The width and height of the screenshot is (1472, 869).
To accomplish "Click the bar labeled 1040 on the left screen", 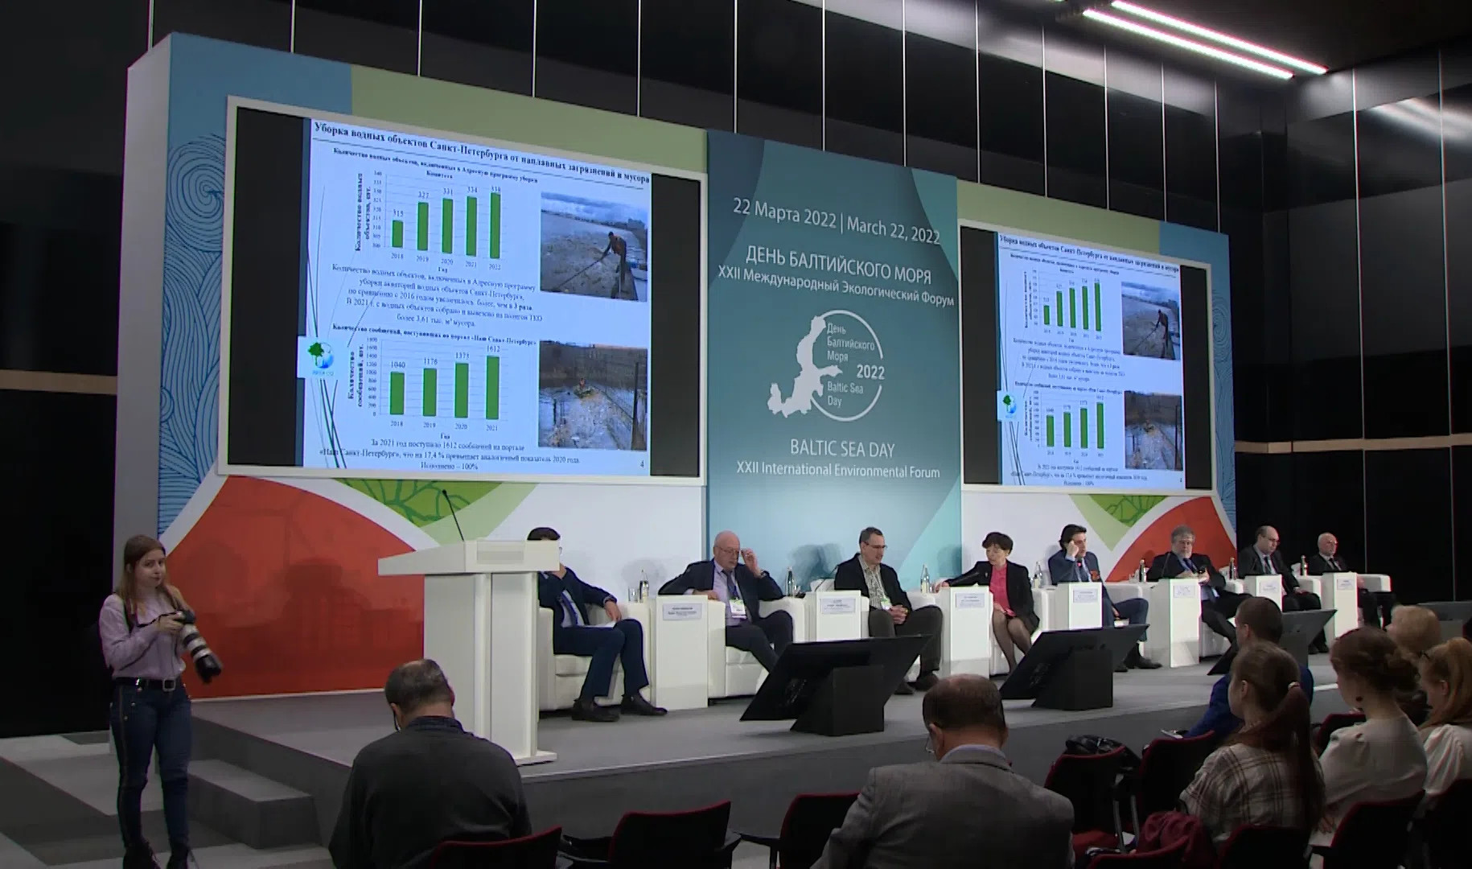I will [396, 394].
